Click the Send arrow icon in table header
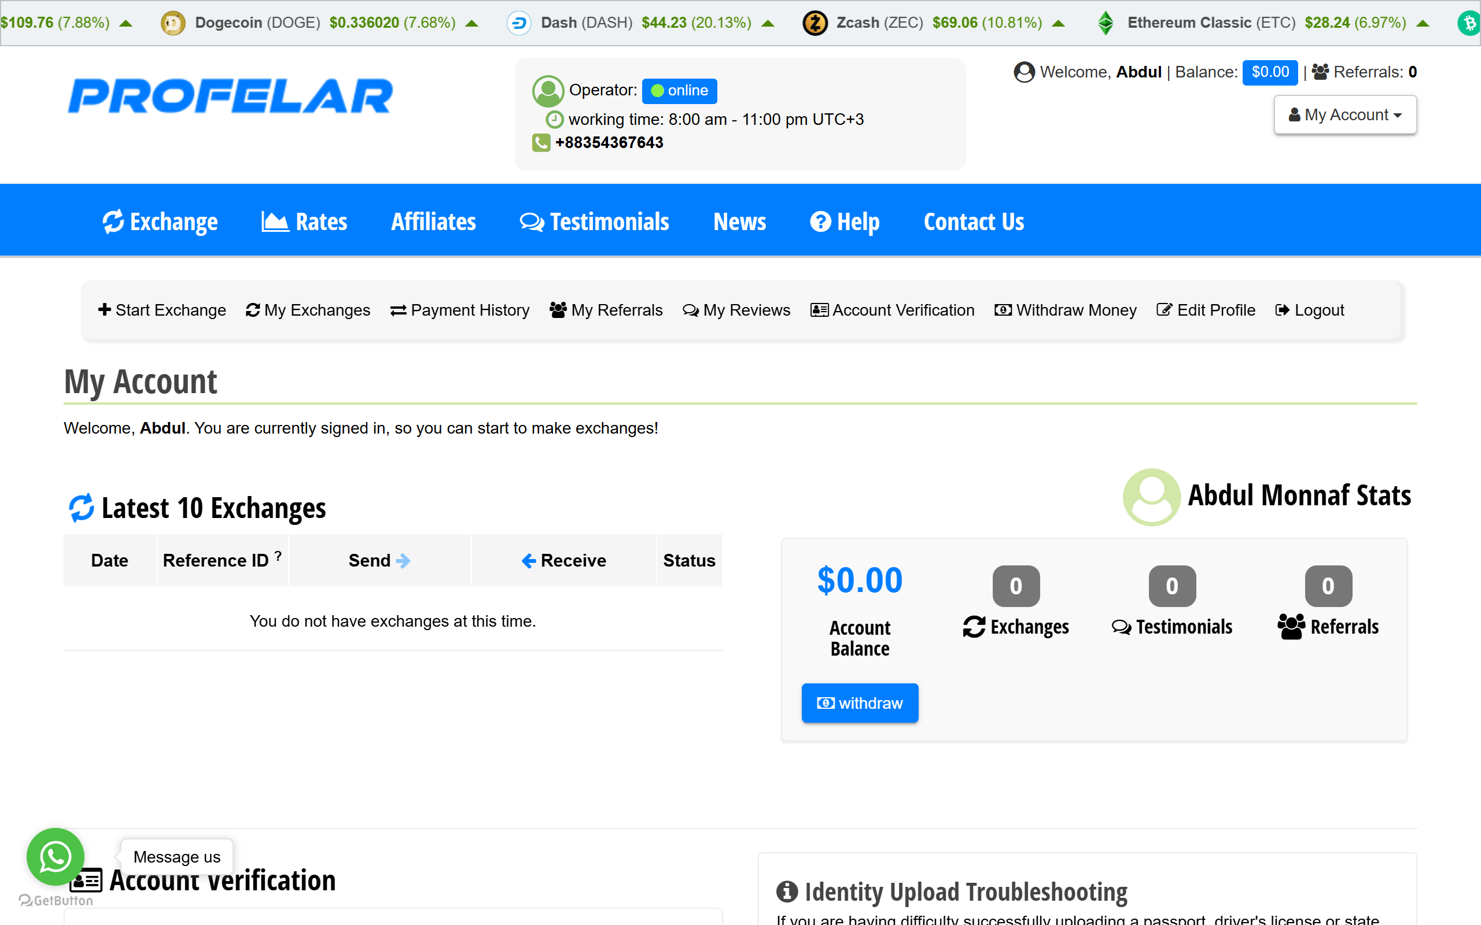This screenshot has height=925, width=1481. [403, 560]
